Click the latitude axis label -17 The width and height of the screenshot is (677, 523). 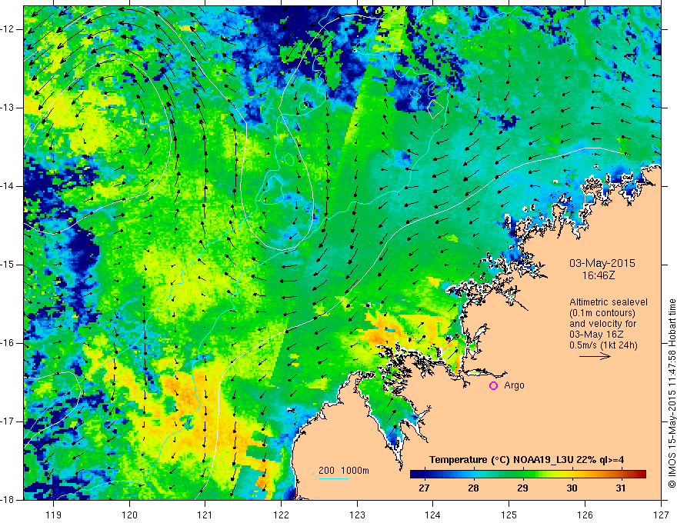(8, 421)
